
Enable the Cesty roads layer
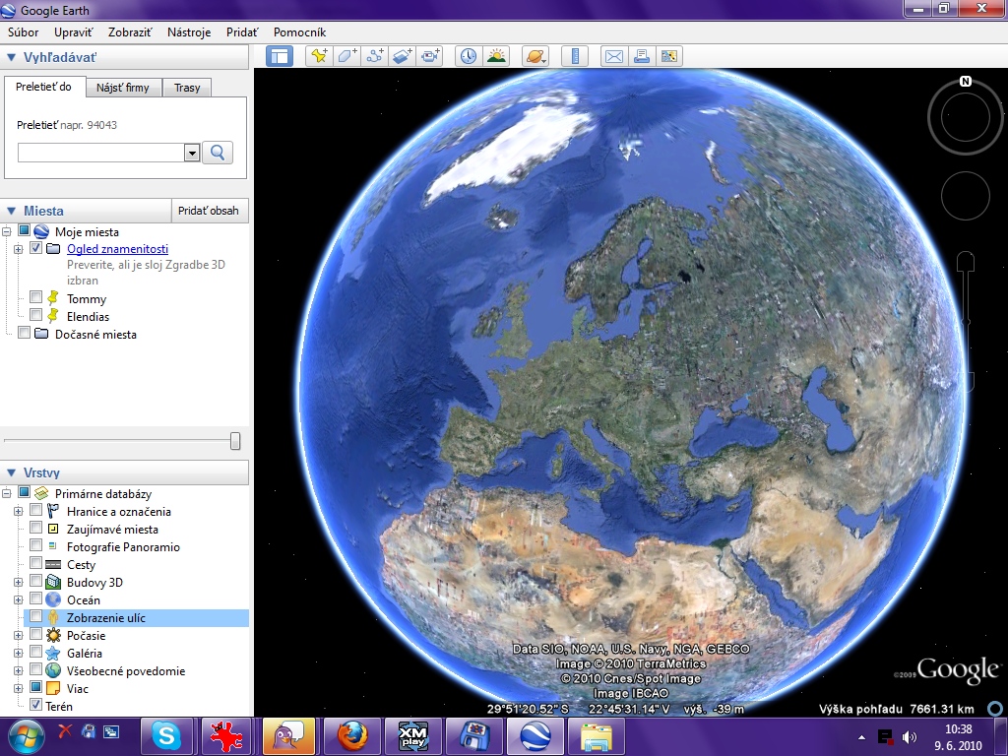(36, 563)
